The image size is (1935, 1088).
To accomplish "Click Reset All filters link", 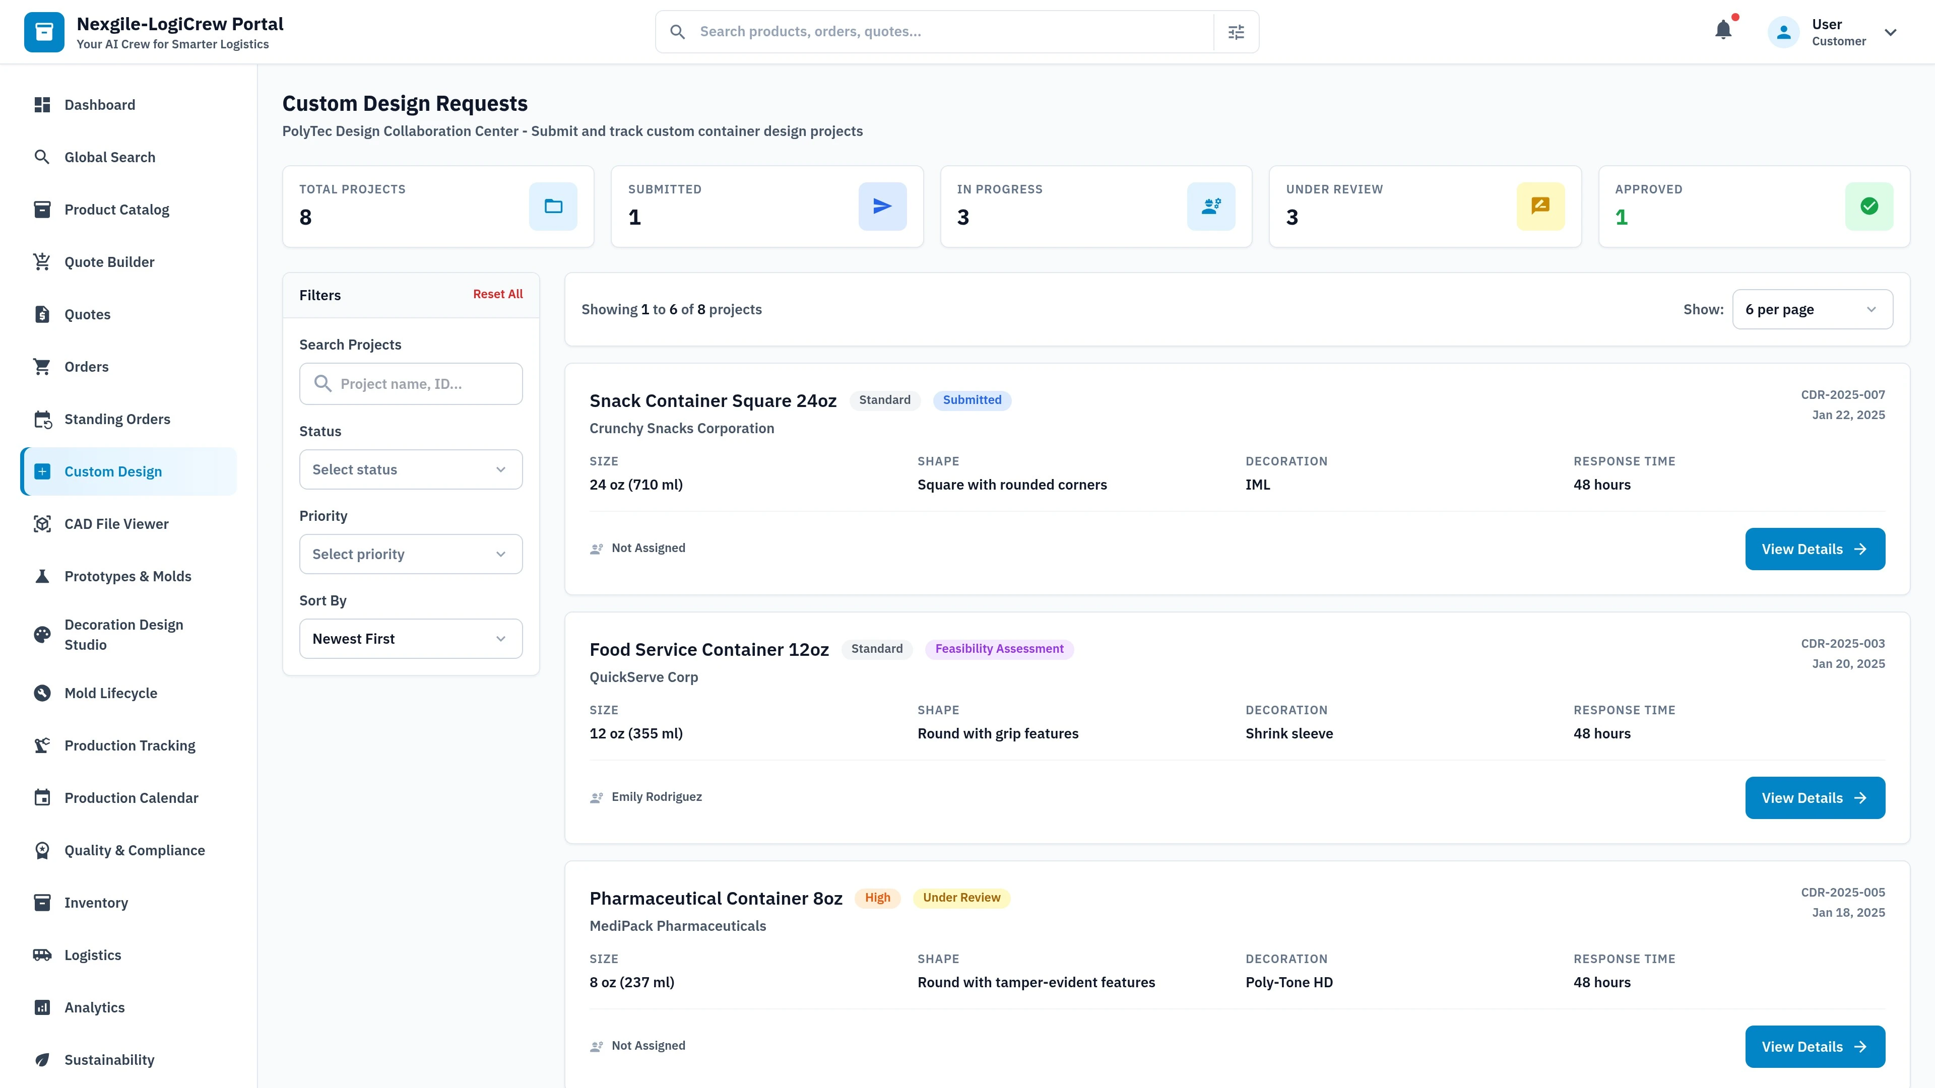I will click(497, 294).
